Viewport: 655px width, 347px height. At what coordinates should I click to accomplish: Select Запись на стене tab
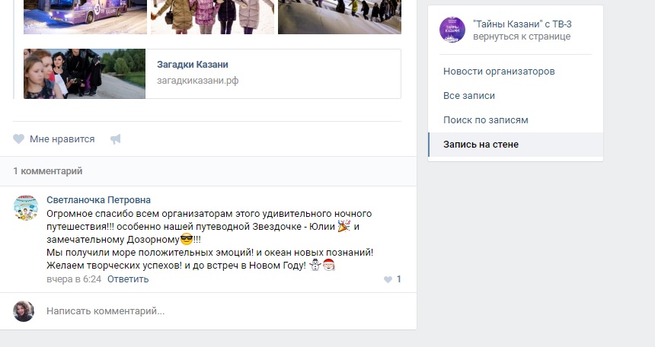[516, 145]
